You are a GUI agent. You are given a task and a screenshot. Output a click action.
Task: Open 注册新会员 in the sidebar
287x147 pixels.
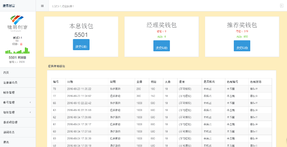[x=18, y=83]
